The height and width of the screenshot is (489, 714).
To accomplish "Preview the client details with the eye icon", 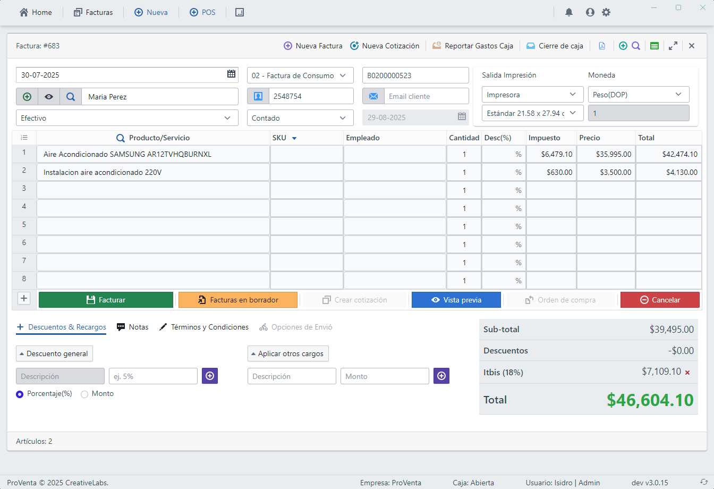I will click(x=48, y=96).
